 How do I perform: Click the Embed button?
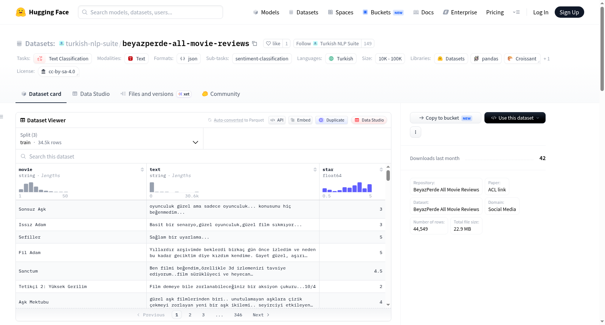pos(300,120)
